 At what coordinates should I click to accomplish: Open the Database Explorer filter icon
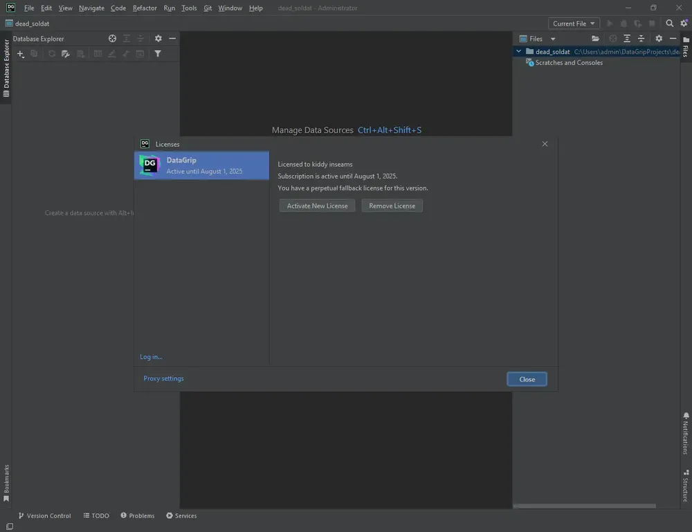click(x=158, y=54)
